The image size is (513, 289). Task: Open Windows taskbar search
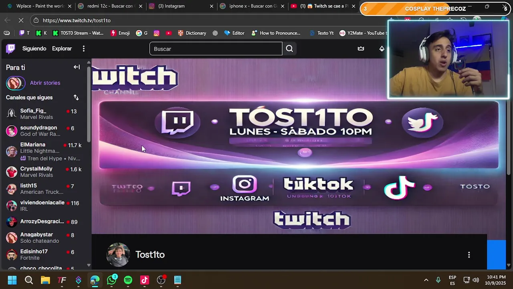29,280
